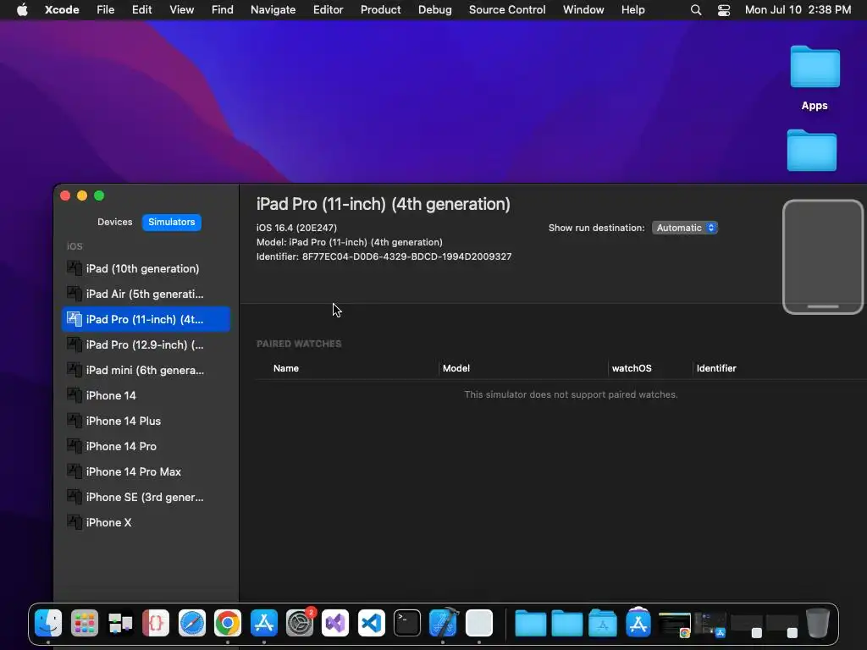This screenshot has width=867, height=650.
Task: Select the iPhone 14 Plus simulator
Action: tap(146, 421)
